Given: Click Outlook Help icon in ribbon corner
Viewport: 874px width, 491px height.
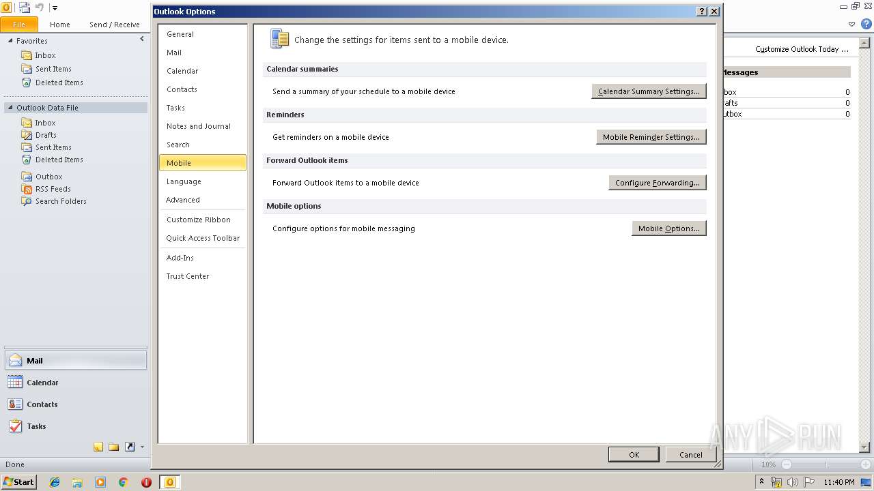Looking at the screenshot, I should tap(866, 24).
